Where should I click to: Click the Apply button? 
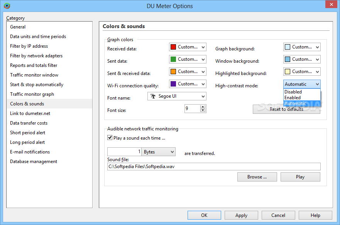point(241,215)
